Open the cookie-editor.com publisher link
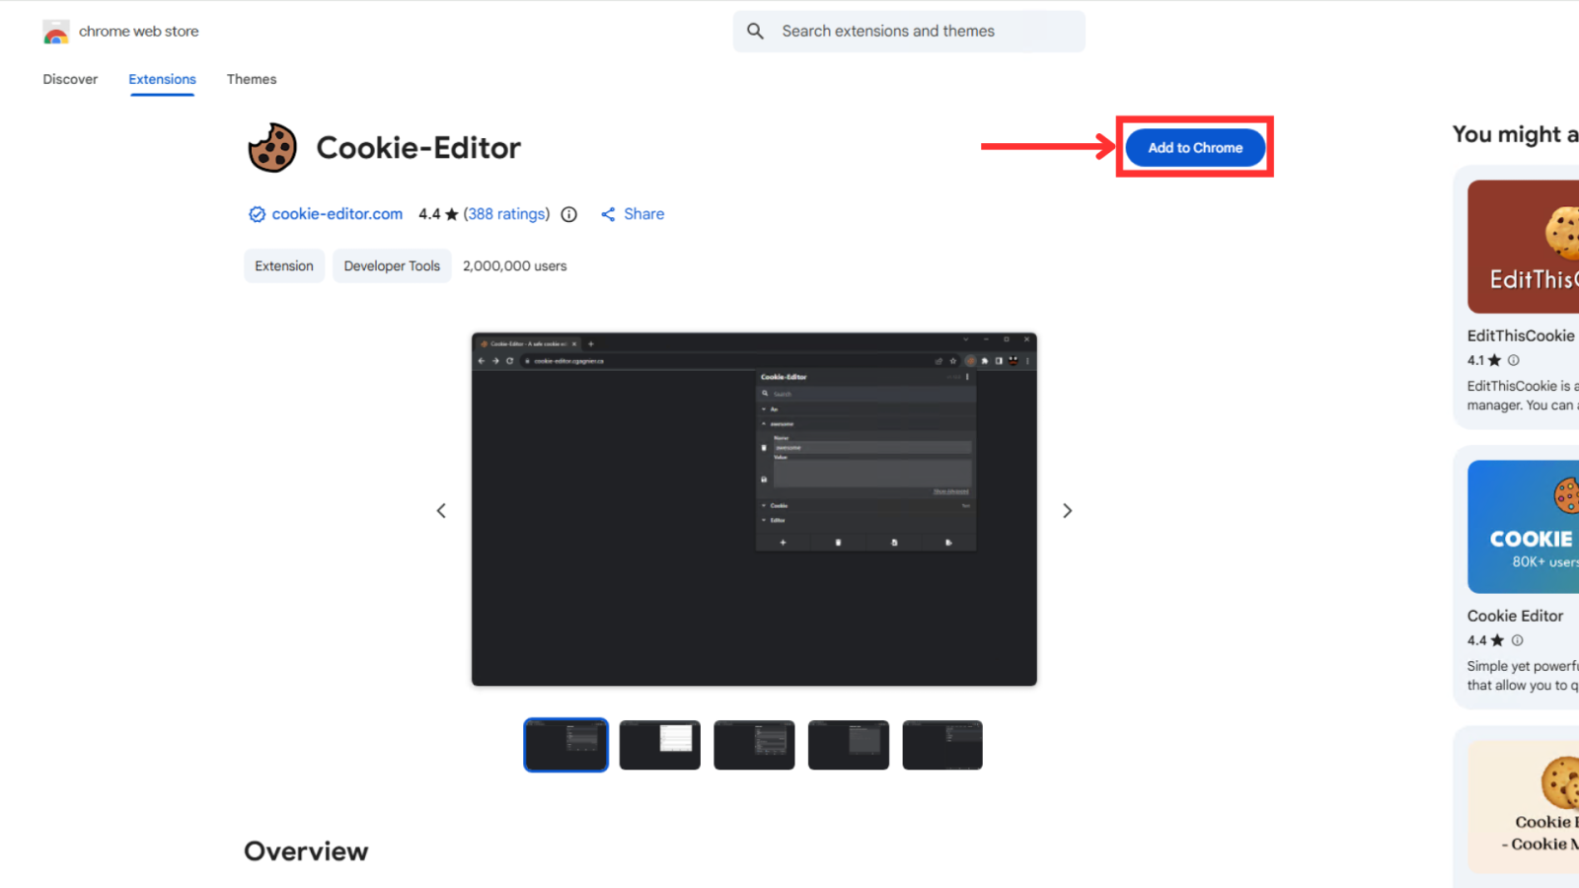The height and width of the screenshot is (888, 1579). [337, 214]
